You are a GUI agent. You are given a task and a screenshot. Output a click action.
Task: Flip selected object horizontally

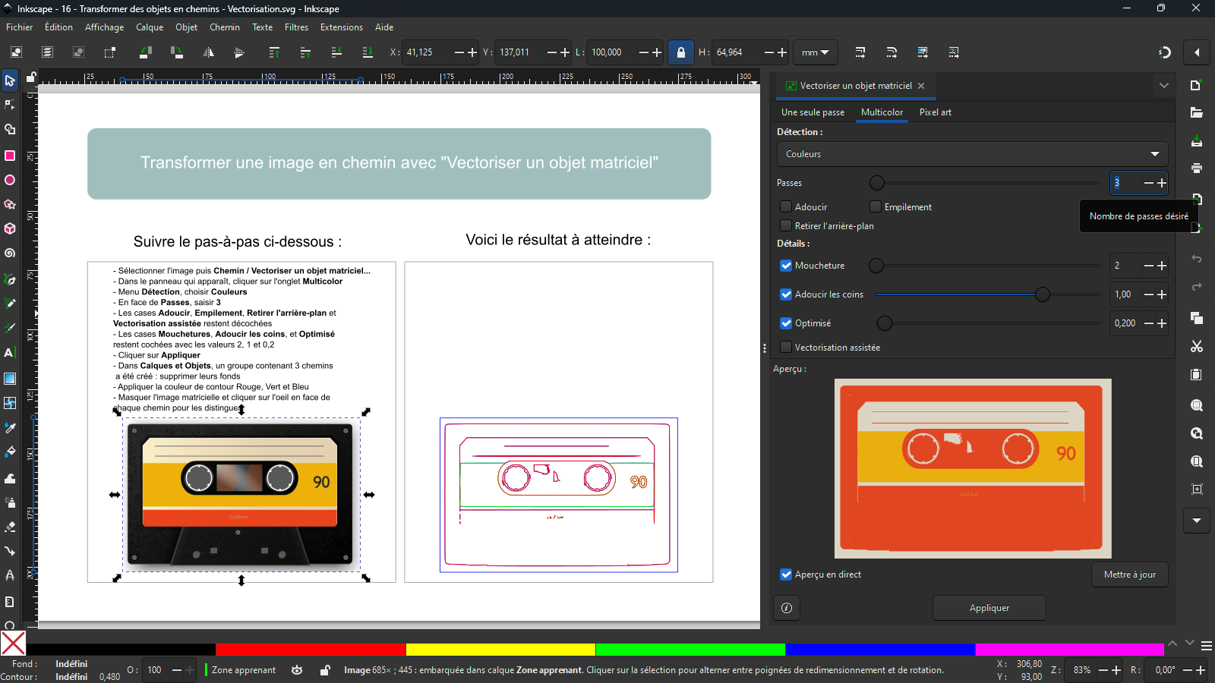(208, 52)
